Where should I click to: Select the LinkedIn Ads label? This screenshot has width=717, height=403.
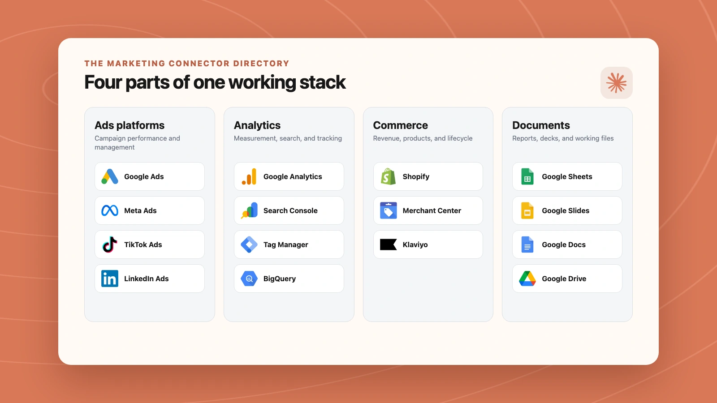[x=147, y=279]
